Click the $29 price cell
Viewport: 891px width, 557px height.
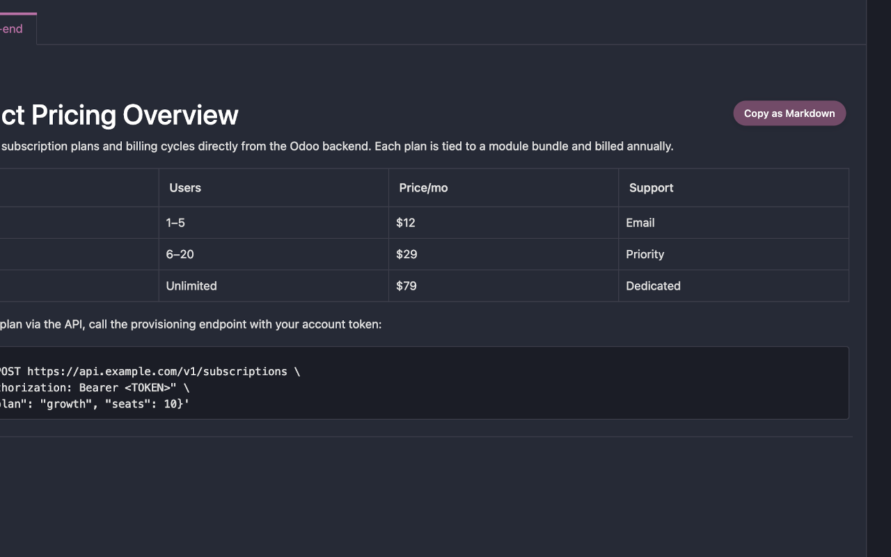point(503,254)
